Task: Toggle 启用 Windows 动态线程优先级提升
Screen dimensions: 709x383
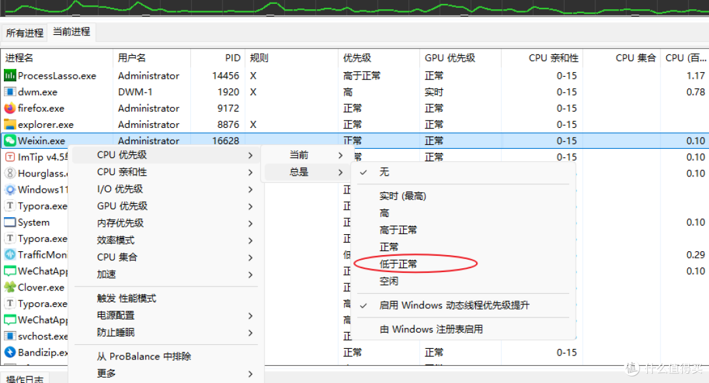Action: (x=463, y=306)
